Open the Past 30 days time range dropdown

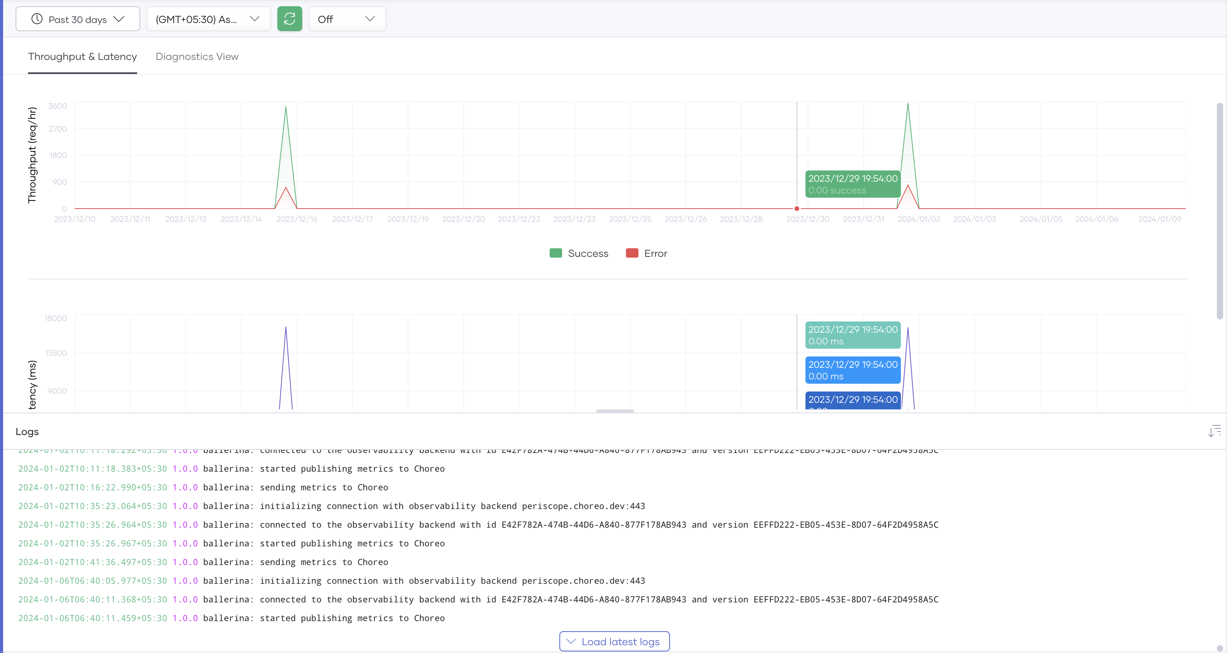(x=78, y=19)
